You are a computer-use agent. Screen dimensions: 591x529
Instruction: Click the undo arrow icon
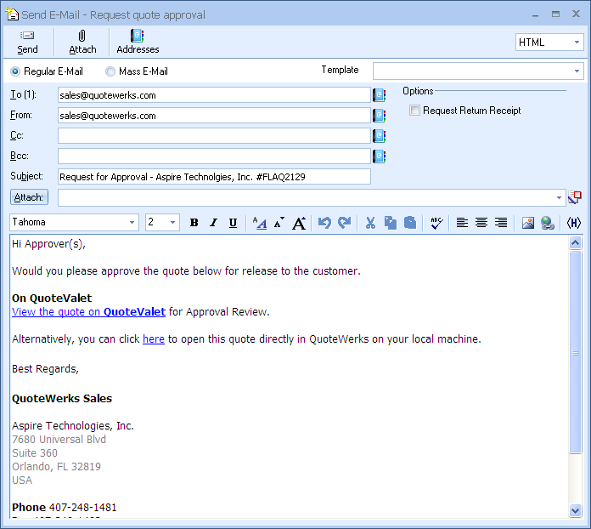click(324, 223)
